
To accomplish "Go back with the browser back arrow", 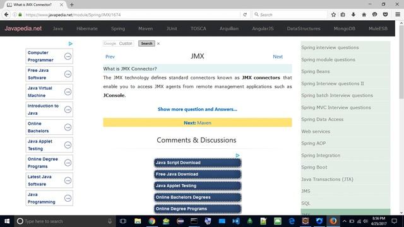I will point(6,15).
